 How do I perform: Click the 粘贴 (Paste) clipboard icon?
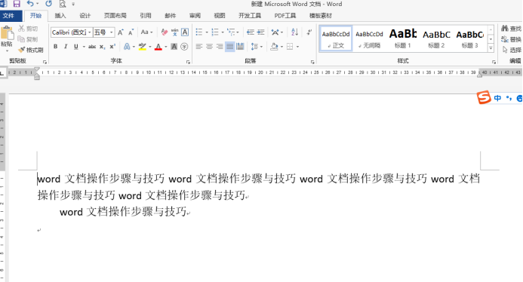tap(7, 33)
